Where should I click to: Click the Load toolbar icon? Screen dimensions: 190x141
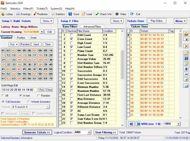point(83,14)
